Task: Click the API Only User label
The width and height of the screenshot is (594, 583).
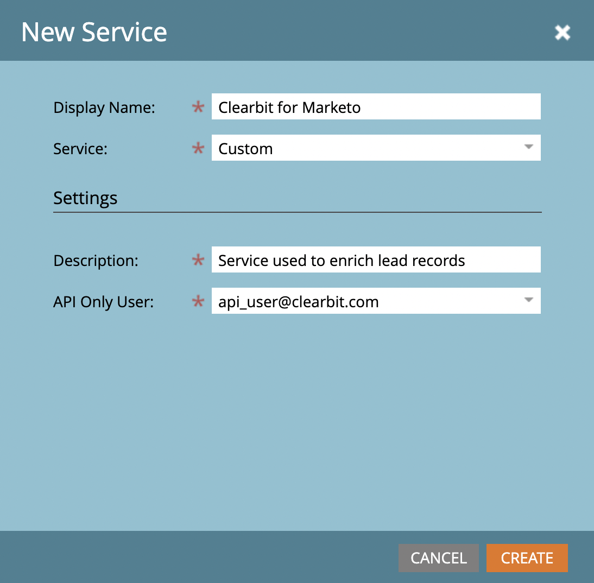Action: pos(103,302)
